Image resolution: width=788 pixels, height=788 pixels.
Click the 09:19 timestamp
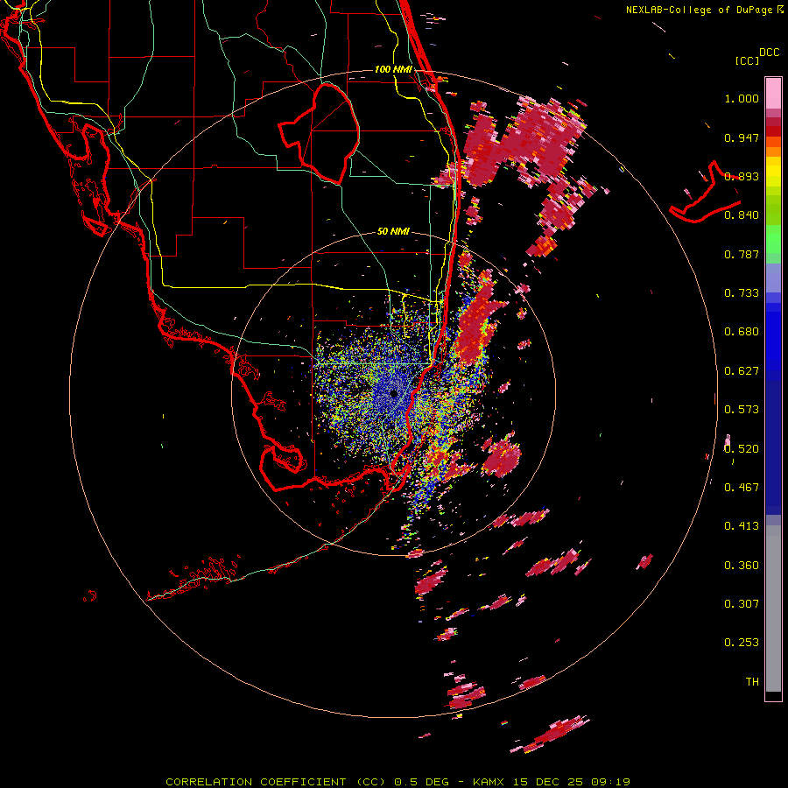[610, 782]
